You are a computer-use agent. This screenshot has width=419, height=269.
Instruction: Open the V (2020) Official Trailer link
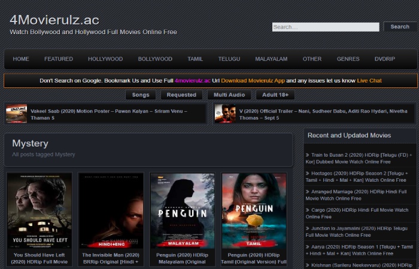click(323, 115)
